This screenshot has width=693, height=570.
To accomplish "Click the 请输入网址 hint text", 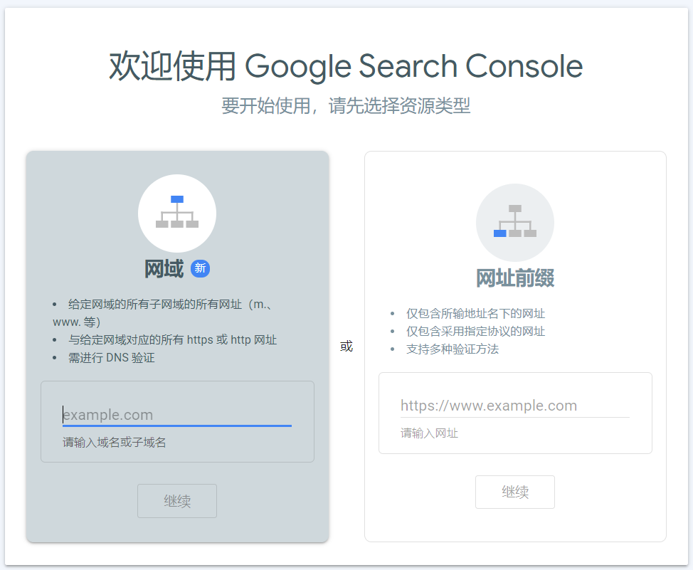I will [429, 433].
